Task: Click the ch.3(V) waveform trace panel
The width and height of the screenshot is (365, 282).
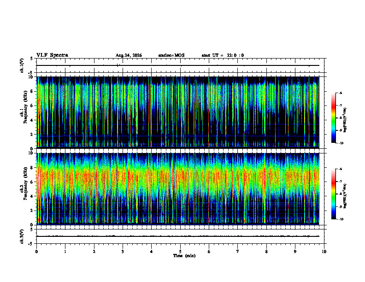Action: pos(180,236)
